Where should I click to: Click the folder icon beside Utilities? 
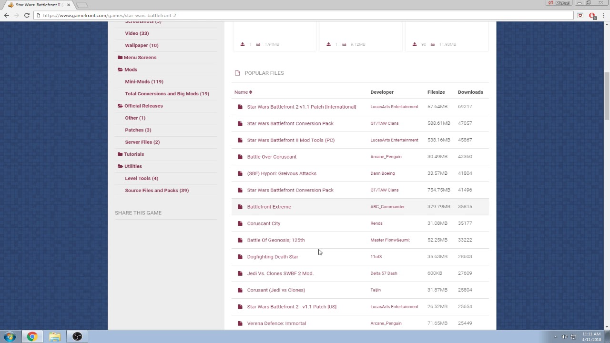[120, 166]
